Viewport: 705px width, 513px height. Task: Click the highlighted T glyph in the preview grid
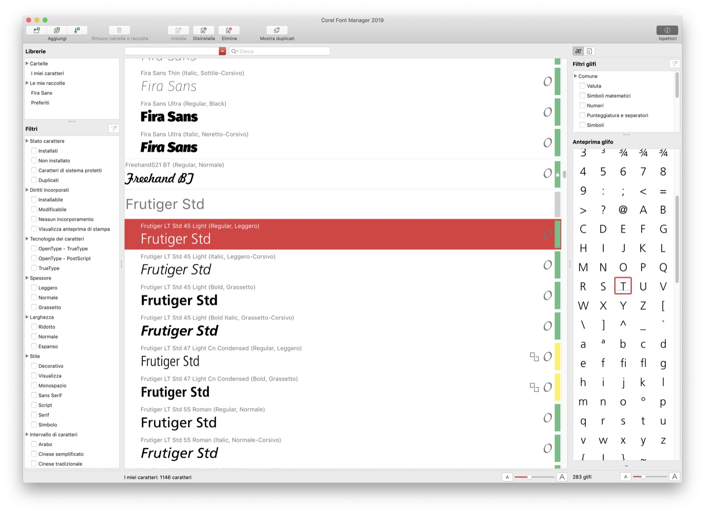pyautogui.click(x=623, y=286)
